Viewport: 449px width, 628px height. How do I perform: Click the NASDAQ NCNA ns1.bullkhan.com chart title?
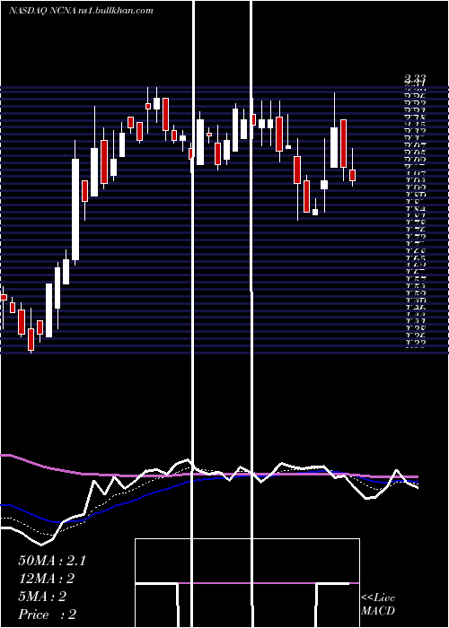(81, 11)
